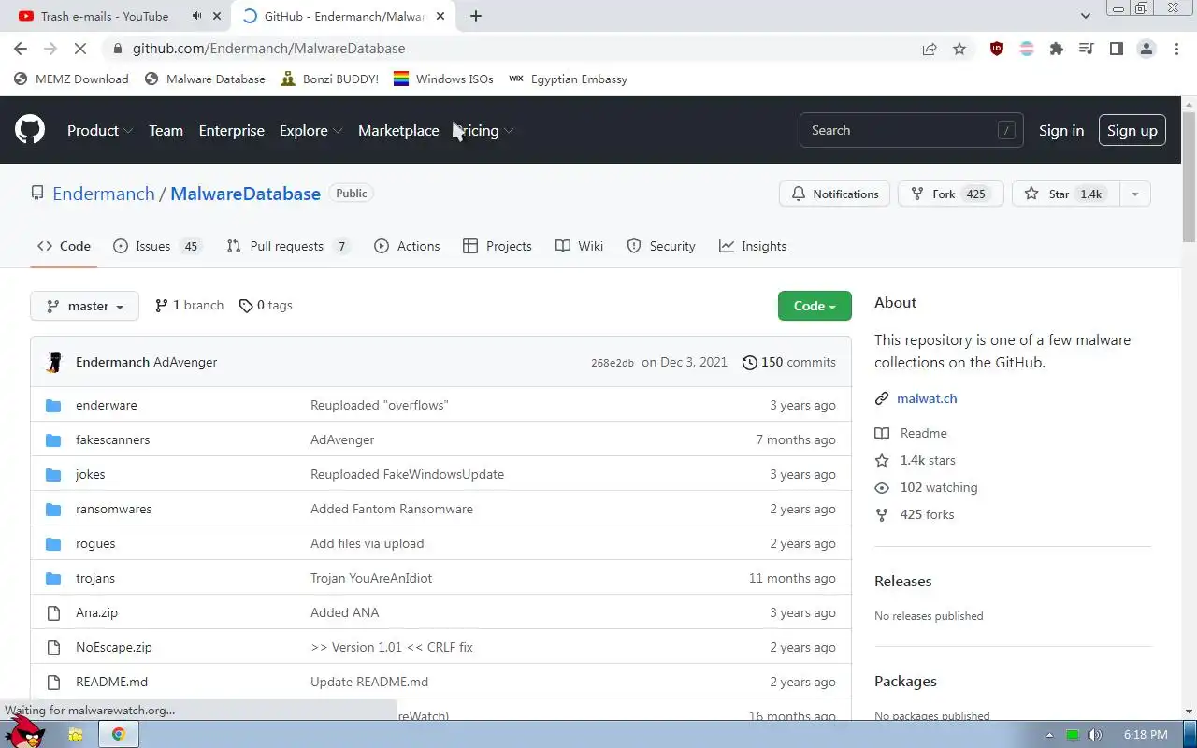Open the Wiki tab
The image size is (1197, 748).
(x=579, y=246)
